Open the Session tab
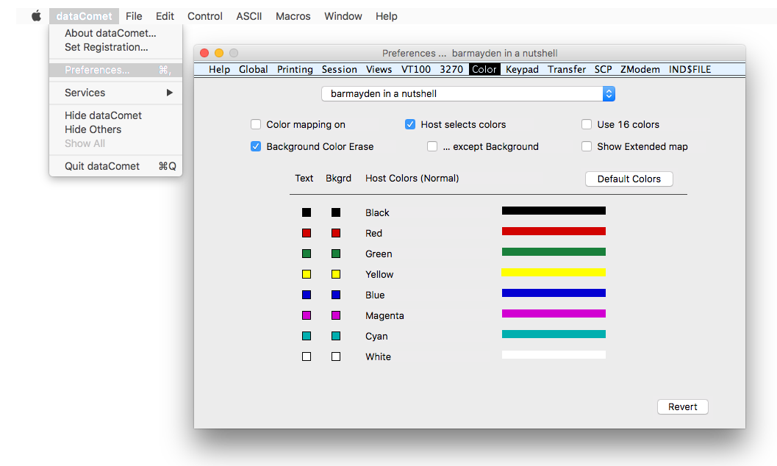The image size is (777, 466). point(340,69)
